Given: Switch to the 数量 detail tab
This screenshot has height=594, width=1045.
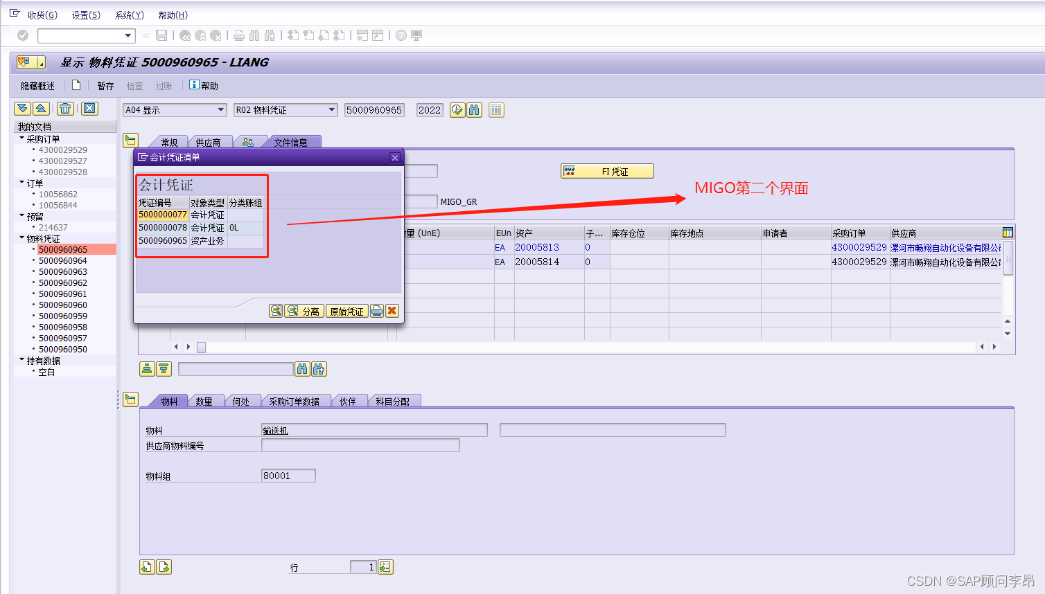Looking at the screenshot, I should (204, 402).
